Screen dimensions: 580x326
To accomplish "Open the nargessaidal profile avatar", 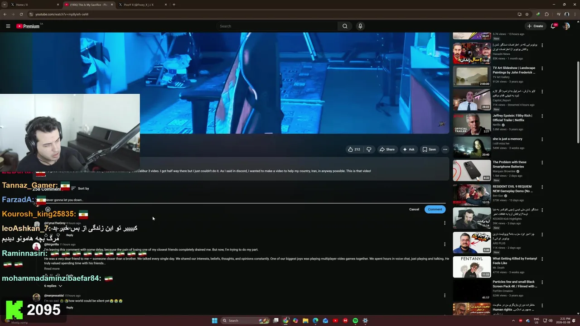I will (x=36, y=298).
